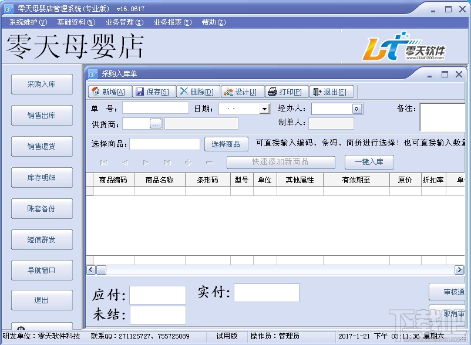Image resolution: width=471 pixels, height=345 pixels.
Task: Click the 一键入库 button
Action: pyautogui.click(x=369, y=162)
